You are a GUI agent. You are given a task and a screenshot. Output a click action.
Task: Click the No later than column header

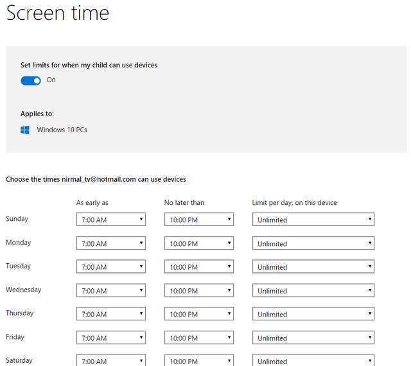coord(184,203)
